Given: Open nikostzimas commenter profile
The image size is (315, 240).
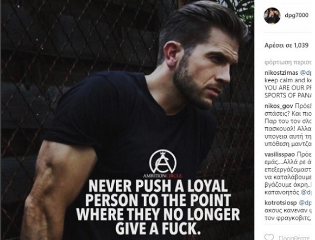Looking at the screenshot, I should 281,73.
